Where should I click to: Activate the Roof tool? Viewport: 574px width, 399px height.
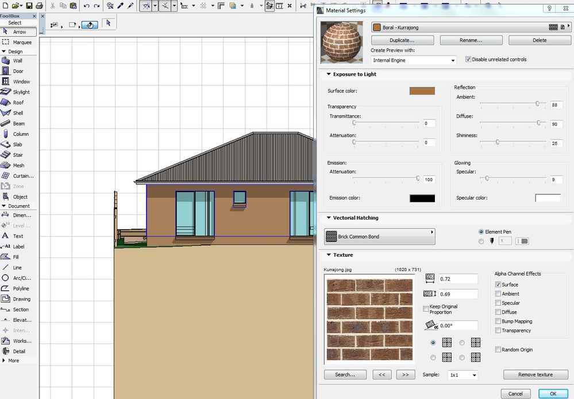(x=18, y=103)
